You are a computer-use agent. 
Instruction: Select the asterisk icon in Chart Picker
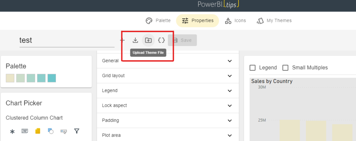12,131
